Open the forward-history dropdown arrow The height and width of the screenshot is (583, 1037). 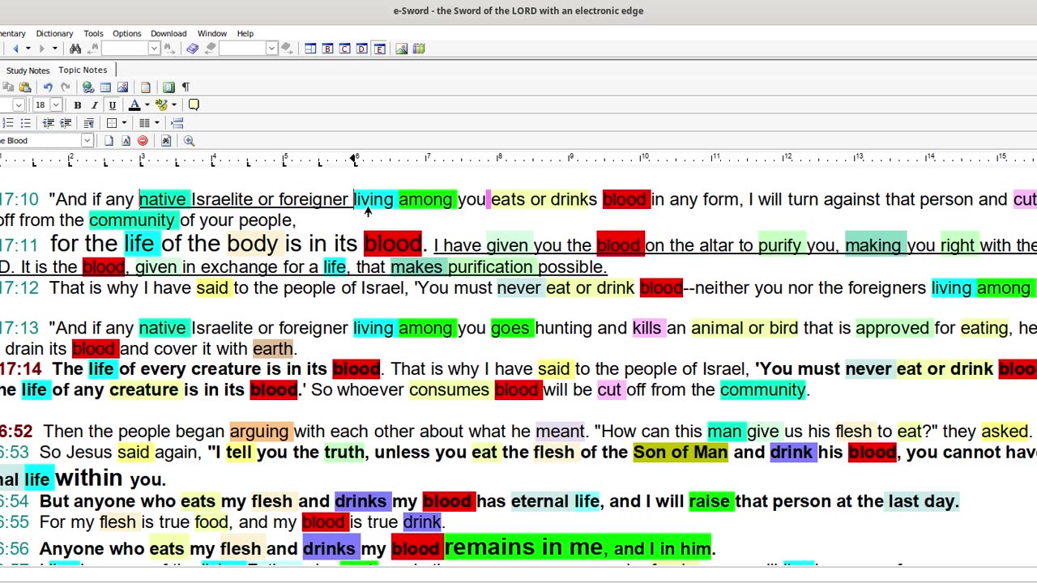(54, 49)
